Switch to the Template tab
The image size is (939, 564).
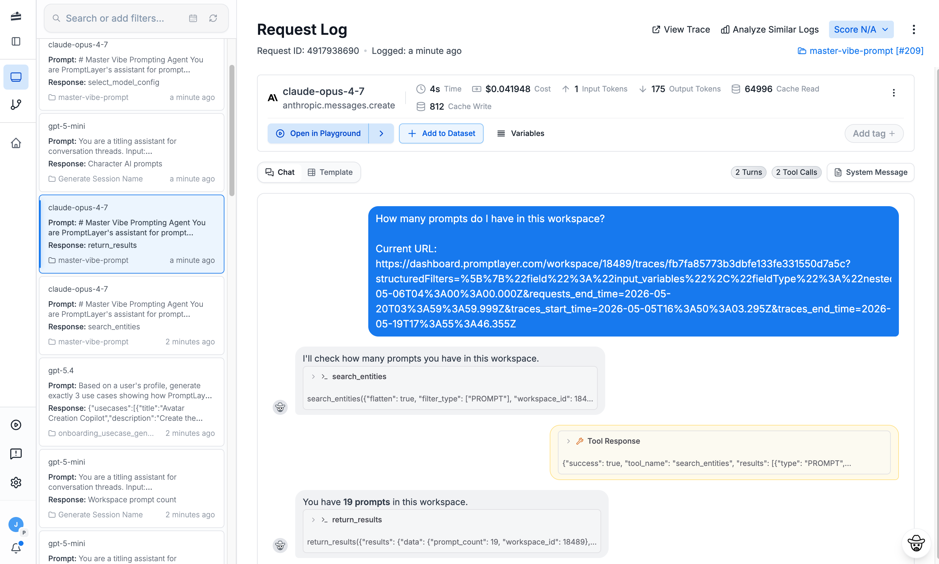(x=330, y=172)
